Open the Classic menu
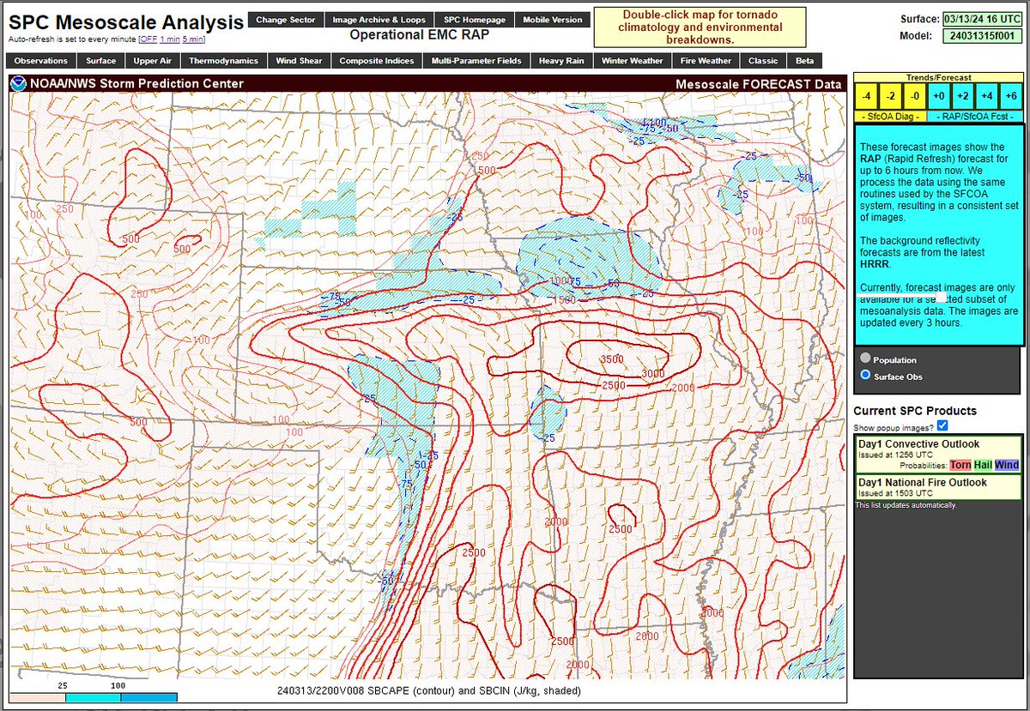The height and width of the screenshot is (711, 1030). pos(763,61)
